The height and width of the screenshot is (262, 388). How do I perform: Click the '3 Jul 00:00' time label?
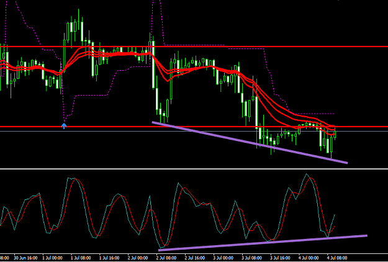pyautogui.click(x=223, y=258)
